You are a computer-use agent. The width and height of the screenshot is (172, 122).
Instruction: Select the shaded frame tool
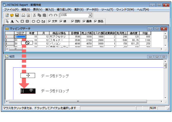pos(27,21)
